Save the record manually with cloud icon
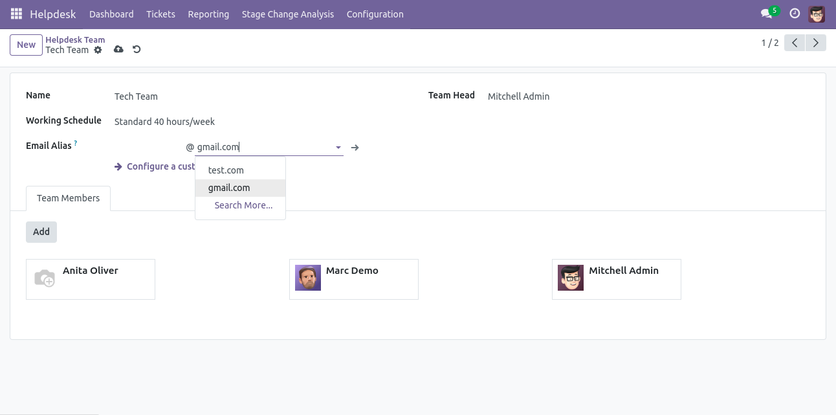This screenshot has width=836, height=415. click(x=118, y=49)
